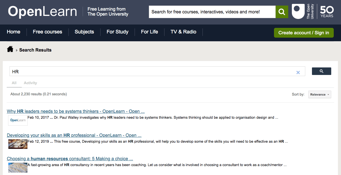Open 'Developing your skills as an HR professional' link
341x175 pixels.
(74, 135)
